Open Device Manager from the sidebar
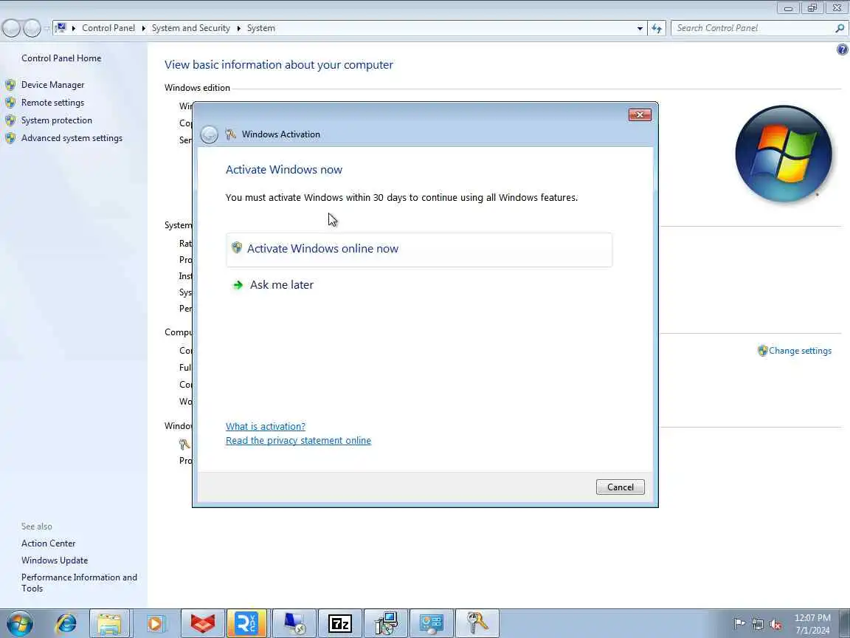The height and width of the screenshot is (638, 850). coord(52,85)
